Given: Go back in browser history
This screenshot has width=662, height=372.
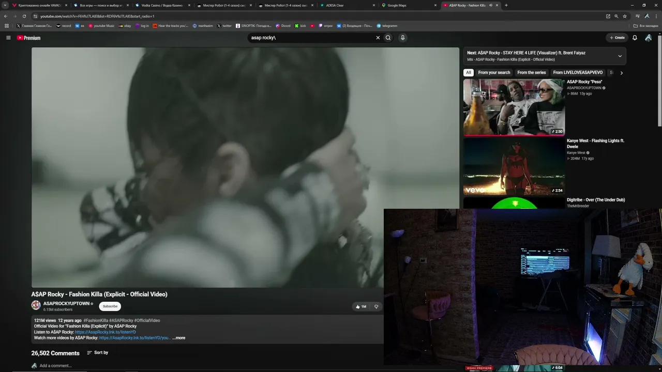Looking at the screenshot, I should [x=6, y=16].
